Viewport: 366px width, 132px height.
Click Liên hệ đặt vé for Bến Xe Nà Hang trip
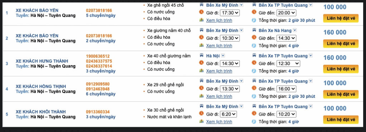coord(341,44)
